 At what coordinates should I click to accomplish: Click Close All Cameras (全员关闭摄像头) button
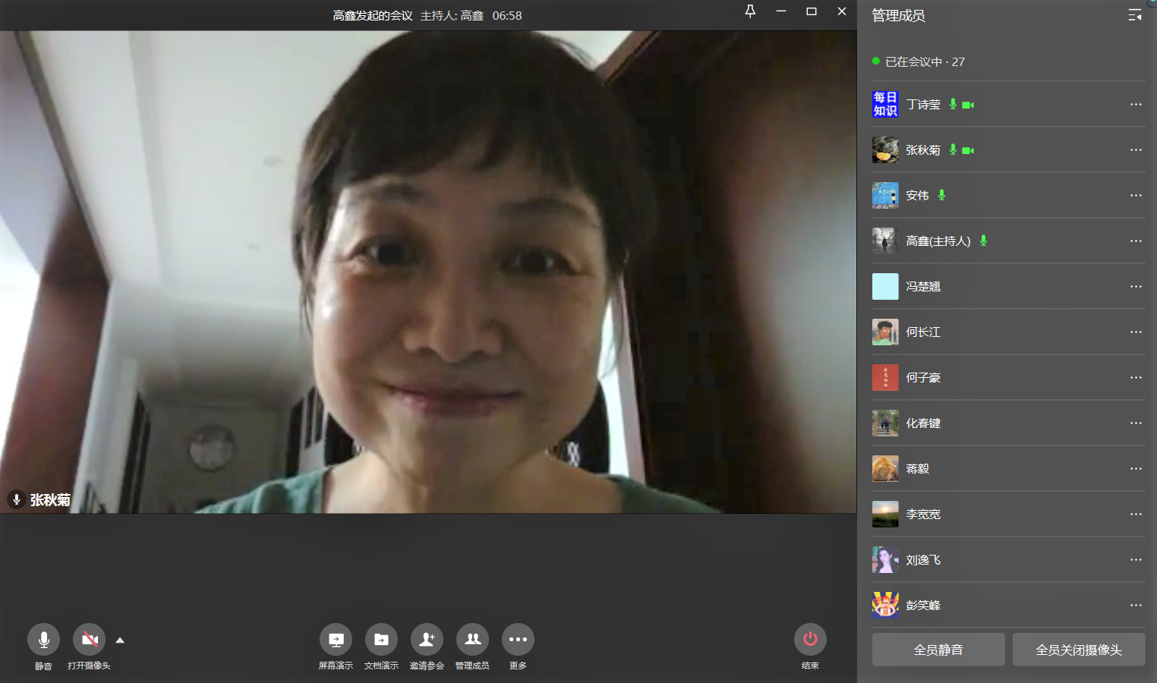tap(1078, 650)
